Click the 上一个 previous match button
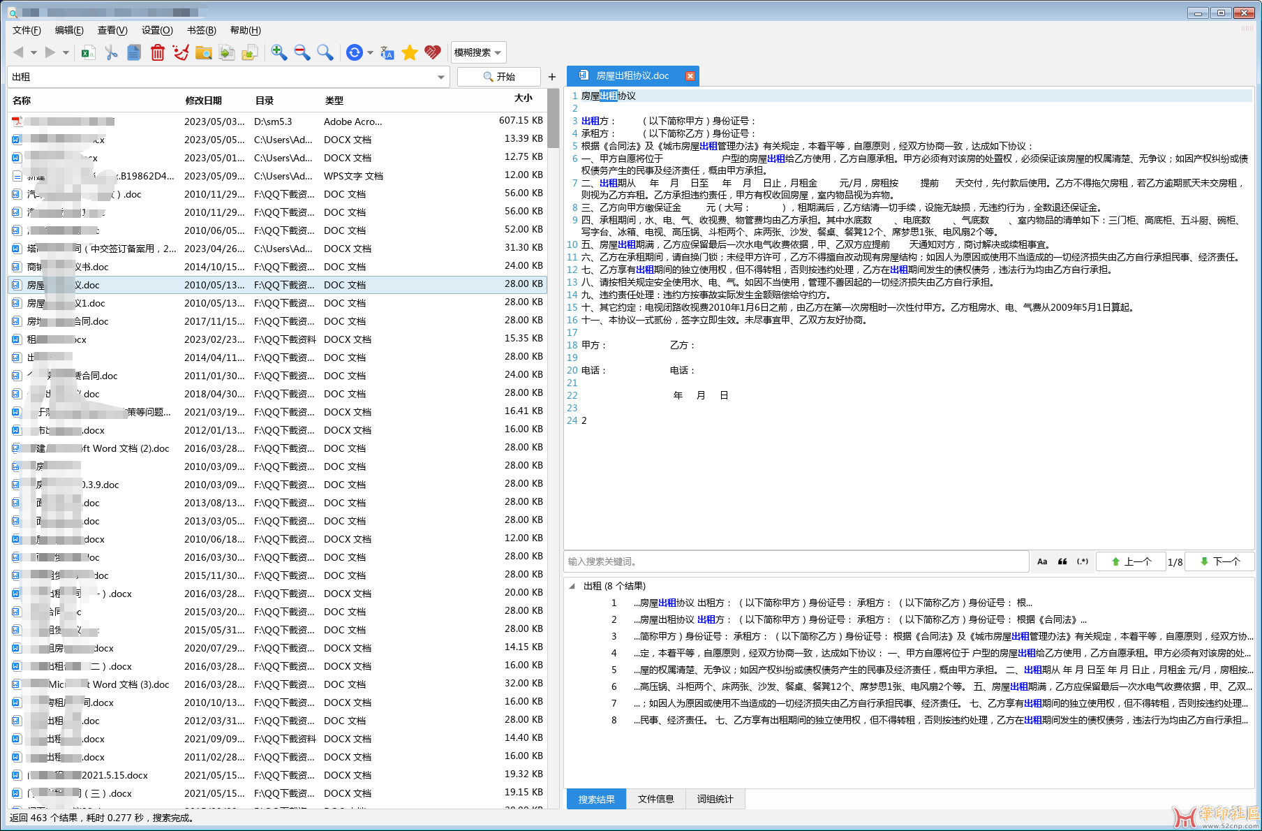Screen dimensions: 1262x831 (x=1131, y=561)
